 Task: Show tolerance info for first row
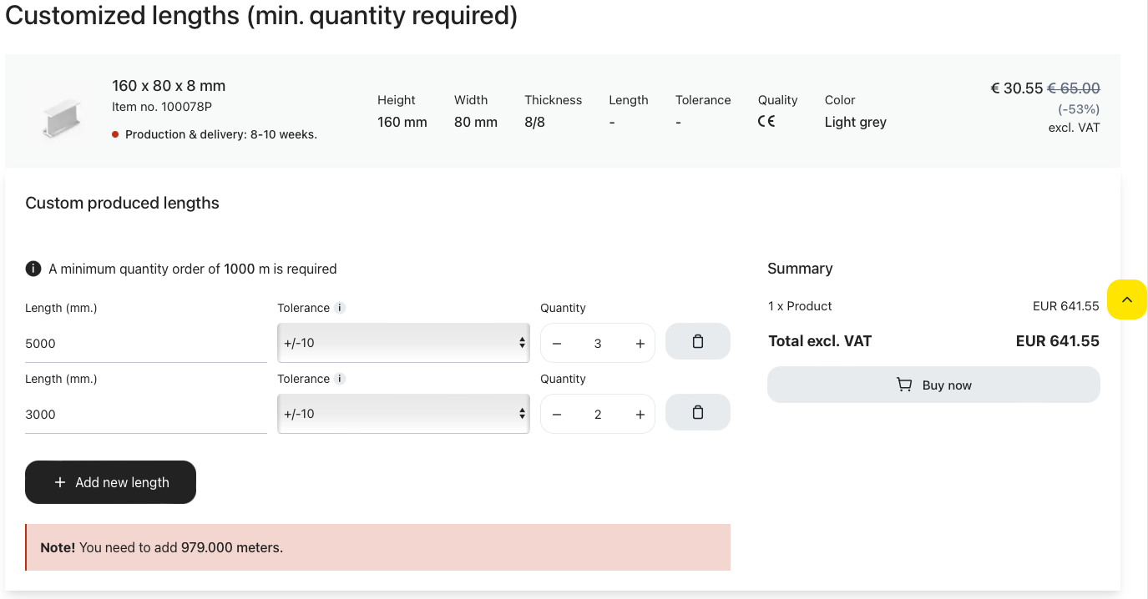pos(340,308)
